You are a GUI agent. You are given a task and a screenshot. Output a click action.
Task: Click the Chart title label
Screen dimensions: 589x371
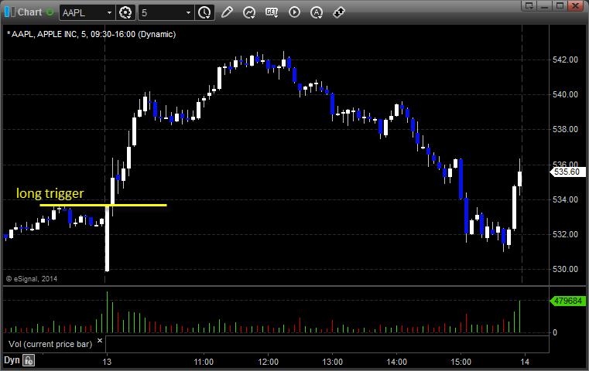coord(29,12)
